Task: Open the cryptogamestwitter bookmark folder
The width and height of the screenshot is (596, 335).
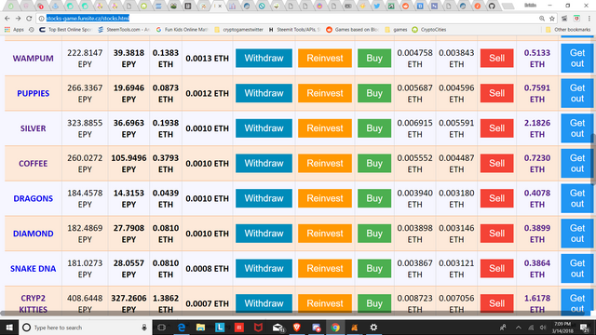Action: [238, 30]
